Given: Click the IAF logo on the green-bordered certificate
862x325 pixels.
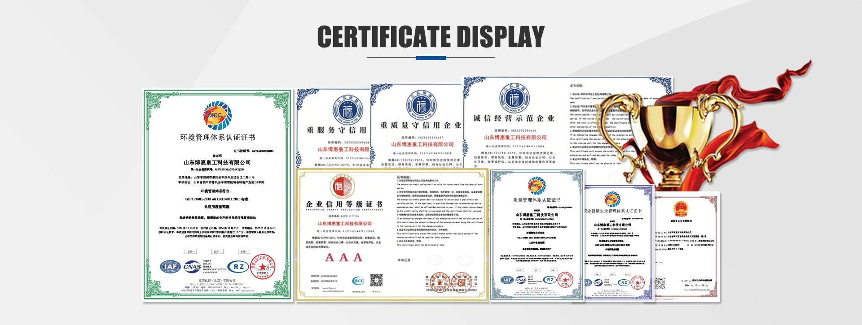Looking at the screenshot, I should pos(170,267).
